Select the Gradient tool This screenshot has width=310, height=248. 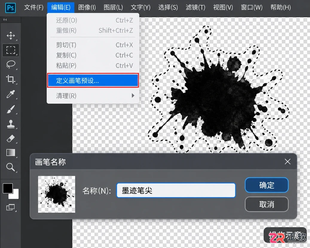(11, 153)
